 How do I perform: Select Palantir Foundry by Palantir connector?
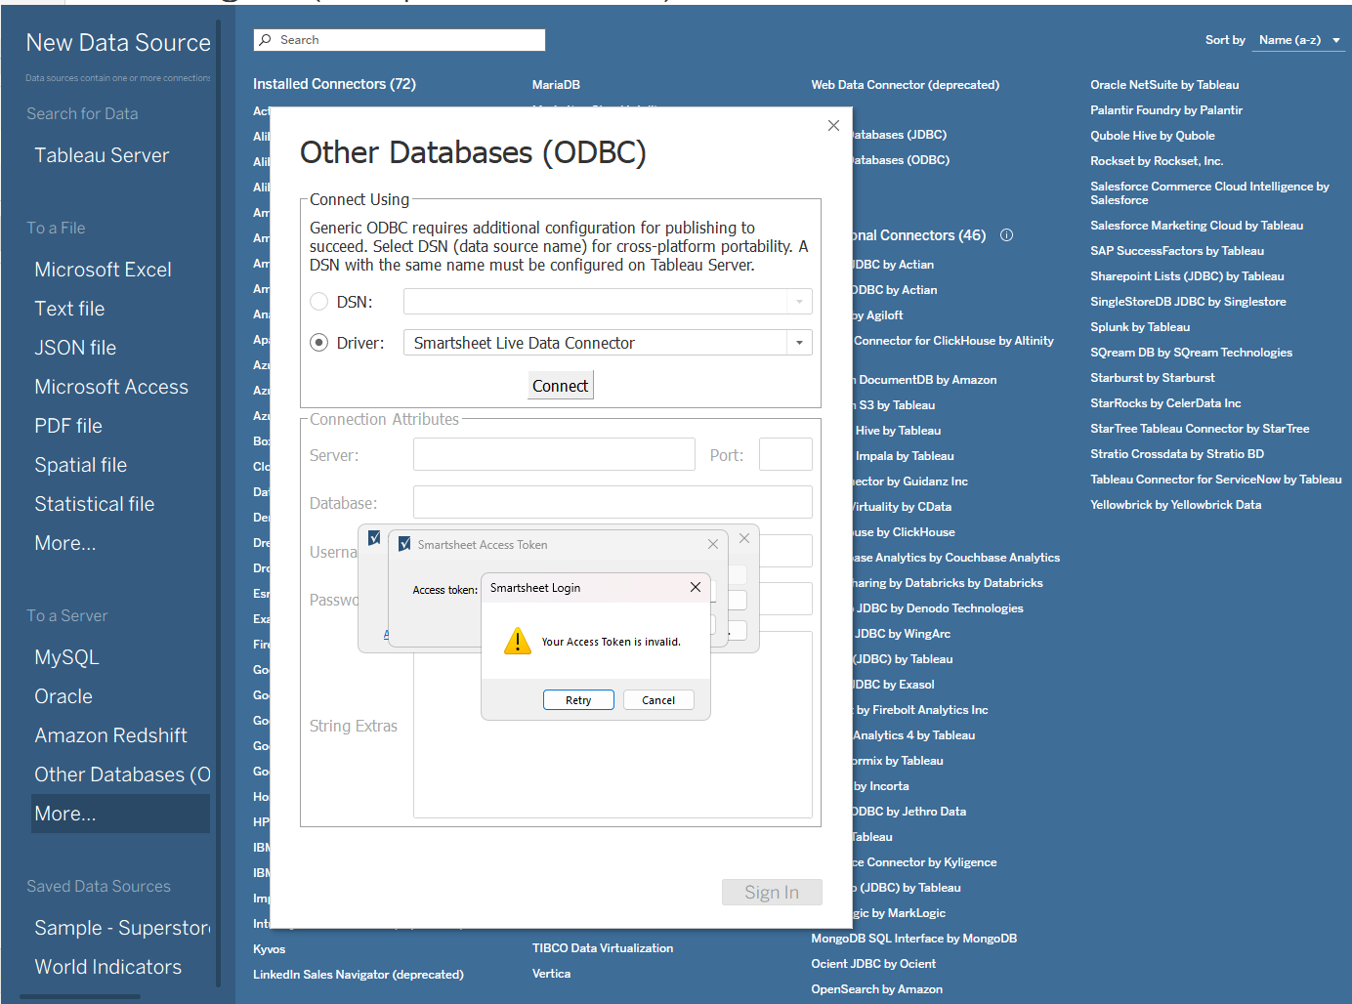tap(1166, 110)
